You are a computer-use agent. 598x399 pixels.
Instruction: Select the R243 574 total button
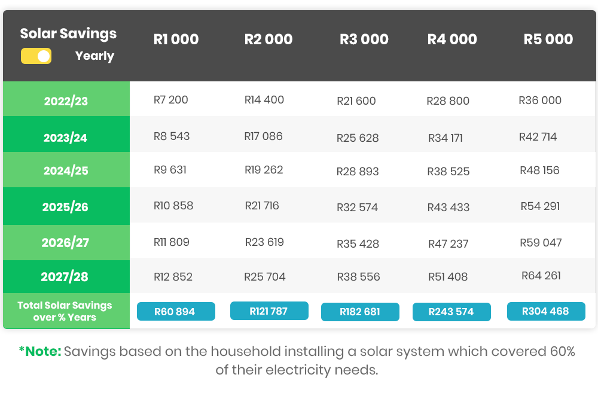click(x=451, y=312)
